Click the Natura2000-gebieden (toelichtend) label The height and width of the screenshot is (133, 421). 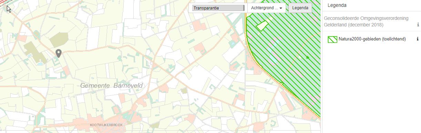[x=372, y=39]
